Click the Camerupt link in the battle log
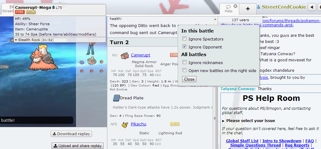 tap(140, 55)
